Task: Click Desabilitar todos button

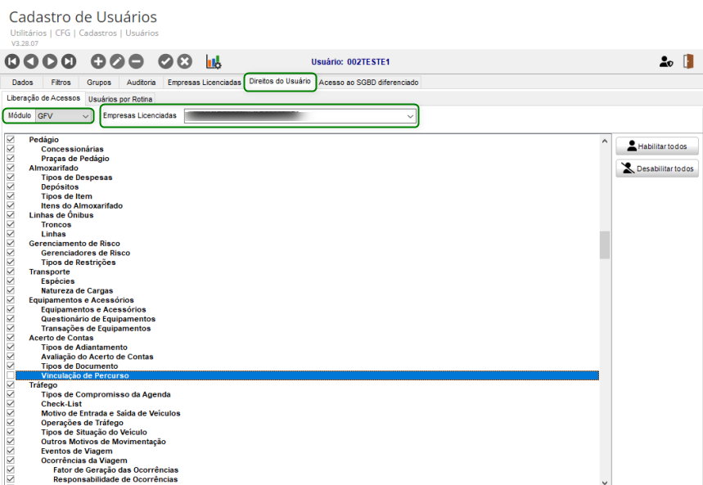Action: point(657,168)
